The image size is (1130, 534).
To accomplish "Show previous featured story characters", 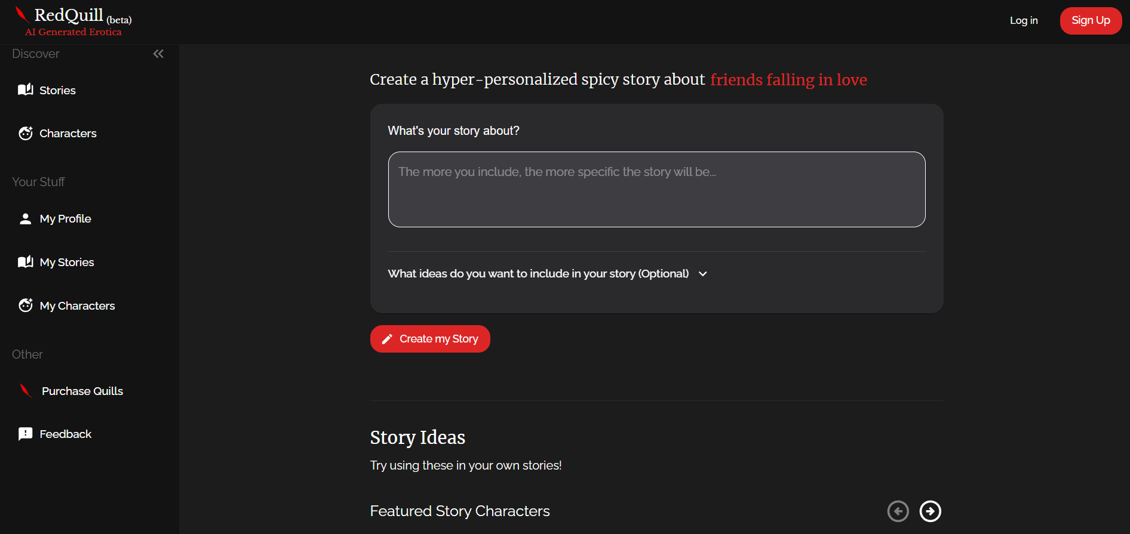I will click(x=898, y=511).
